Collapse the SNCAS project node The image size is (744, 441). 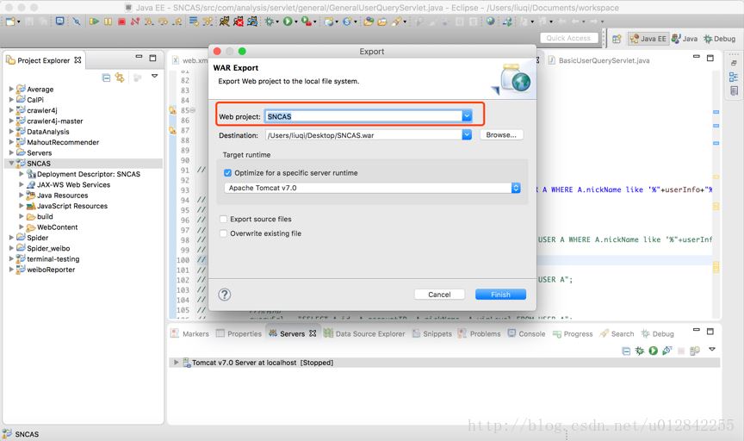[x=11, y=163]
